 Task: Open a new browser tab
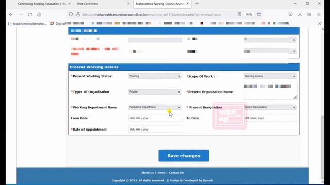(x=197, y=4)
